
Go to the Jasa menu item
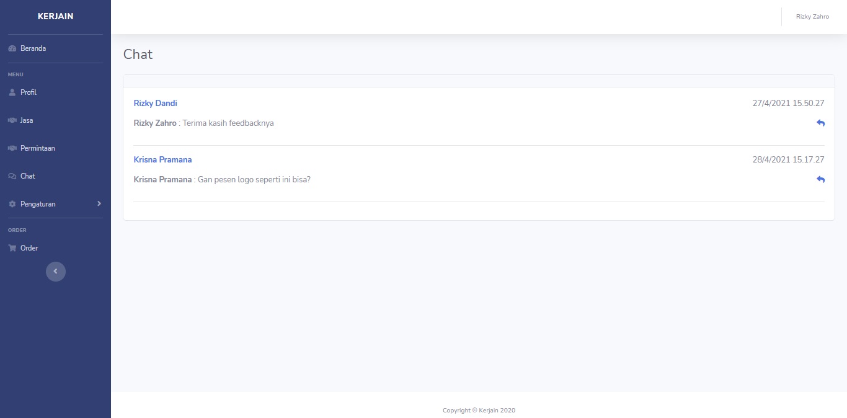tap(55, 120)
